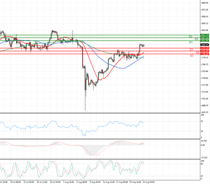The image size is (210, 184).
Task: Click the R1 resistance label
Action: tap(191, 42)
